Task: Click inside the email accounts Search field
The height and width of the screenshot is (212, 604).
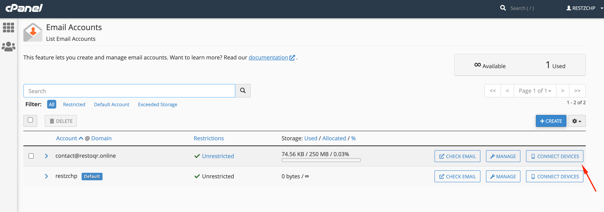Action: [x=129, y=91]
